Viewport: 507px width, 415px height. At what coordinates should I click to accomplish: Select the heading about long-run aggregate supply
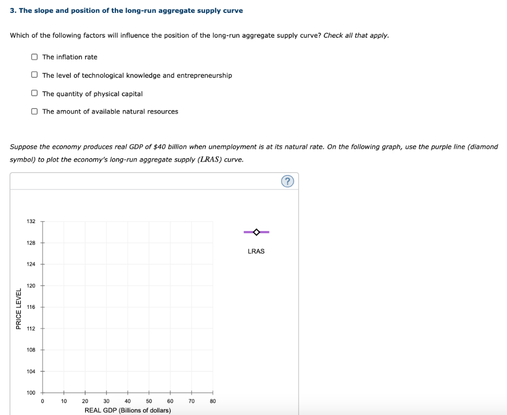pyautogui.click(x=126, y=10)
